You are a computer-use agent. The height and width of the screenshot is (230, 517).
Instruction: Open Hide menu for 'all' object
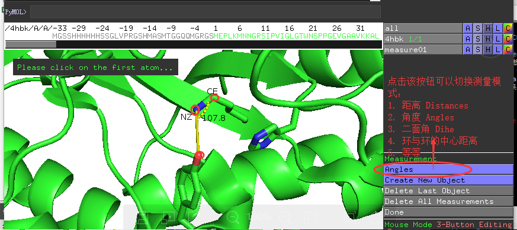(487, 28)
